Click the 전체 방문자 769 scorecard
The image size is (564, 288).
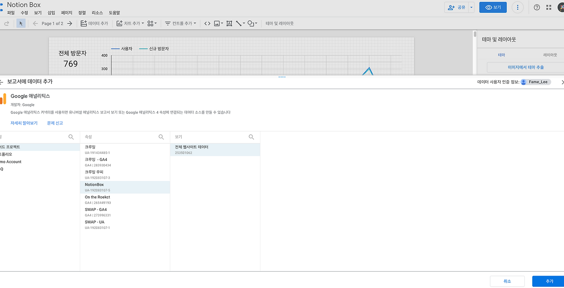point(72,59)
